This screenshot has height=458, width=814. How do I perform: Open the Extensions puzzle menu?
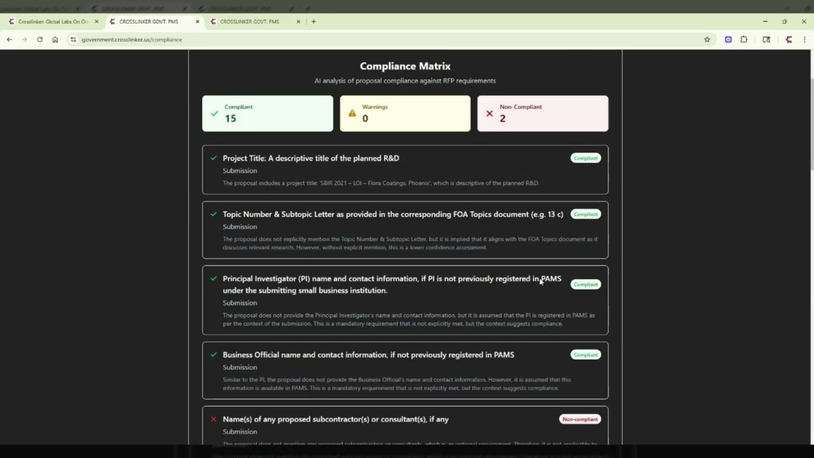[x=744, y=39]
